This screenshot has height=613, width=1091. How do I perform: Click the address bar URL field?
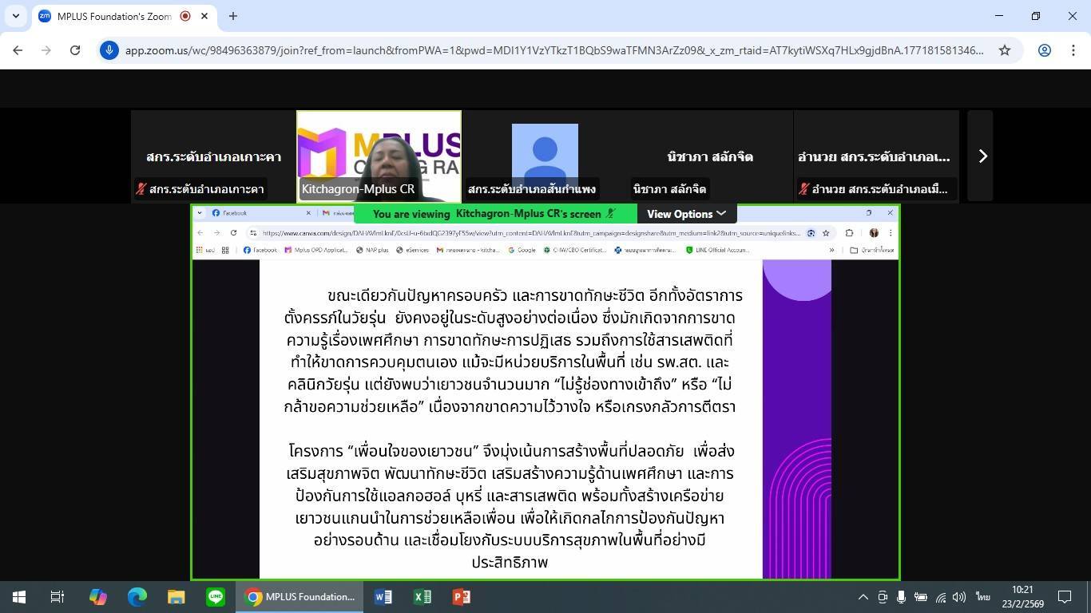551,50
